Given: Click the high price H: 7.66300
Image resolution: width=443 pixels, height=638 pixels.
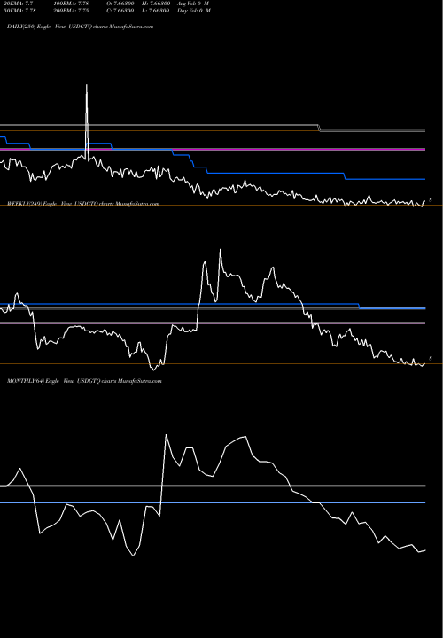Looking at the screenshot, I should [x=155, y=3].
